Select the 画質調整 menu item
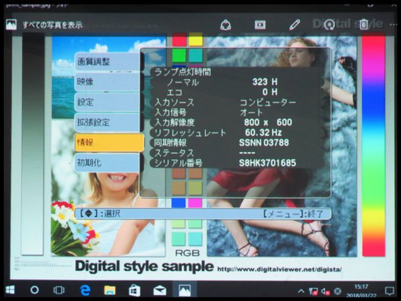Screen dimensions: 401x301 pyautogui.click(x=108, y=62)
